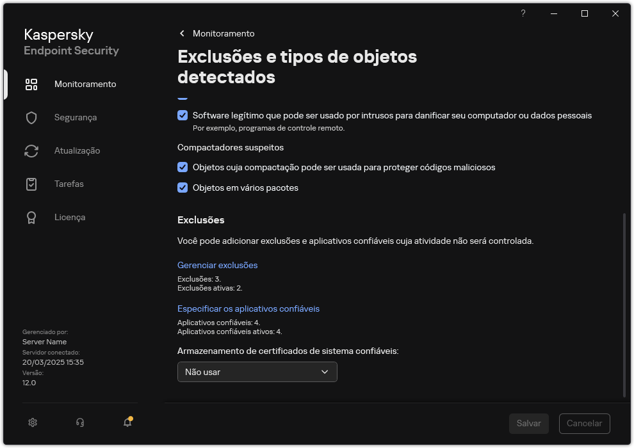634x448 pixels.
Task: Open Especificar os aplicativos confiáveis
Action: tap(248, 308)
